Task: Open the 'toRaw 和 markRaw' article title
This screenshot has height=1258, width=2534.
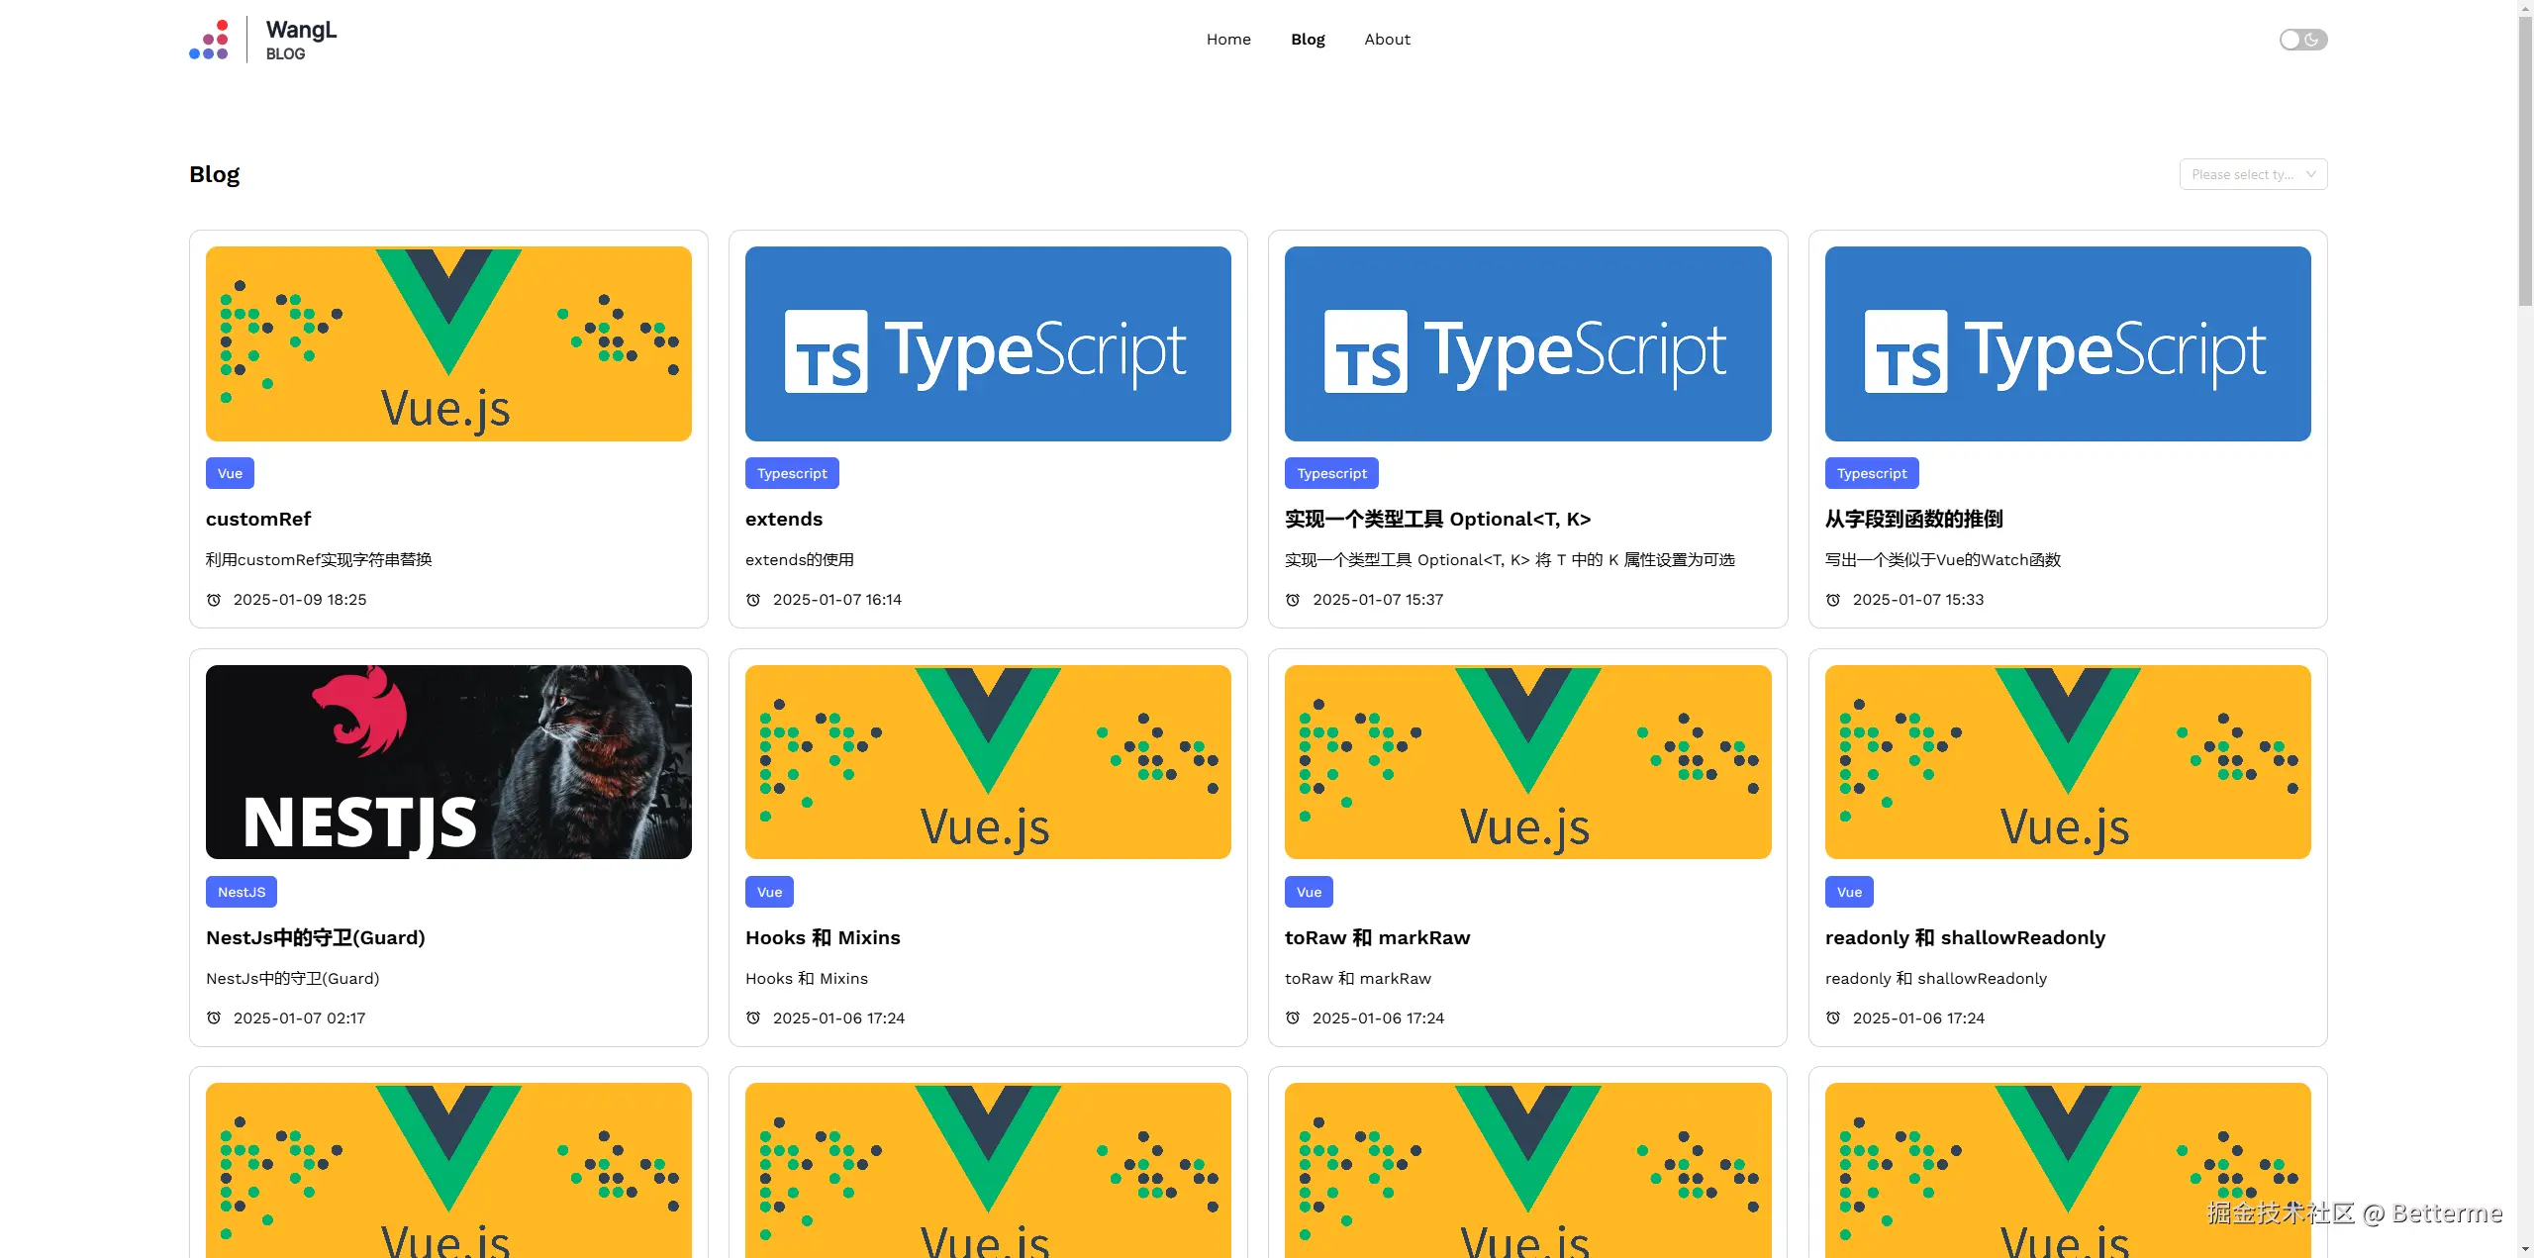Action: [1377, 937]
